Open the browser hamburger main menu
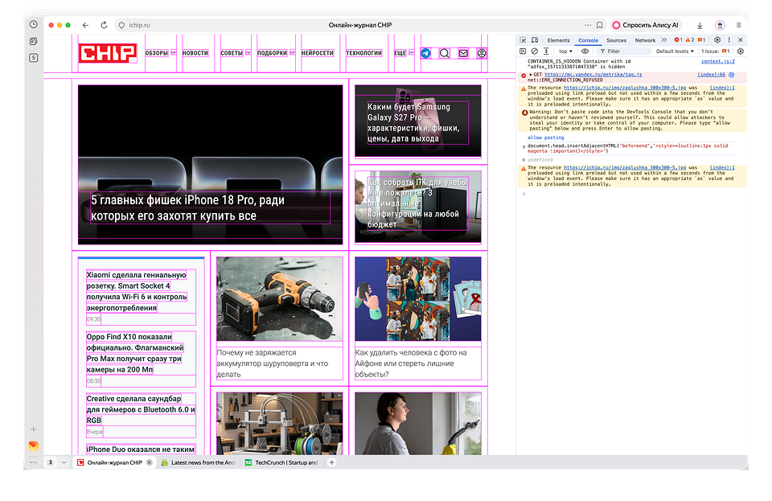 pos(738,25)
